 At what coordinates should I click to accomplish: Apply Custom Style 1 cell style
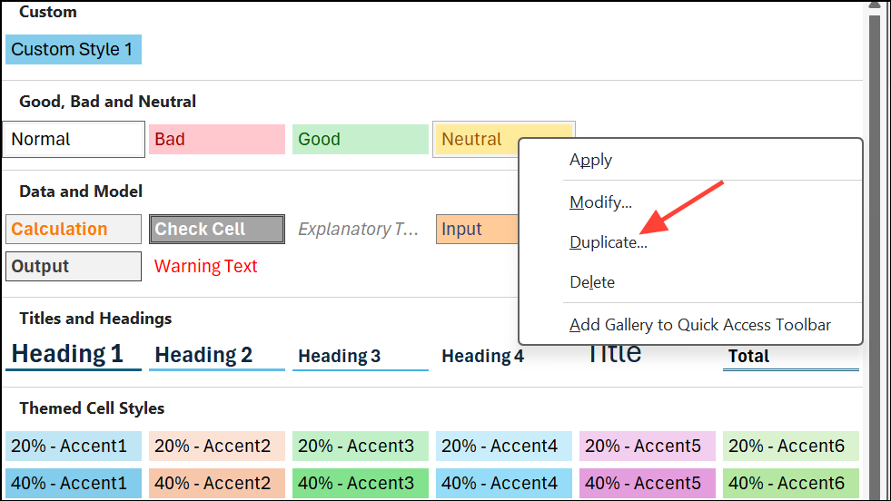[73, 50]
